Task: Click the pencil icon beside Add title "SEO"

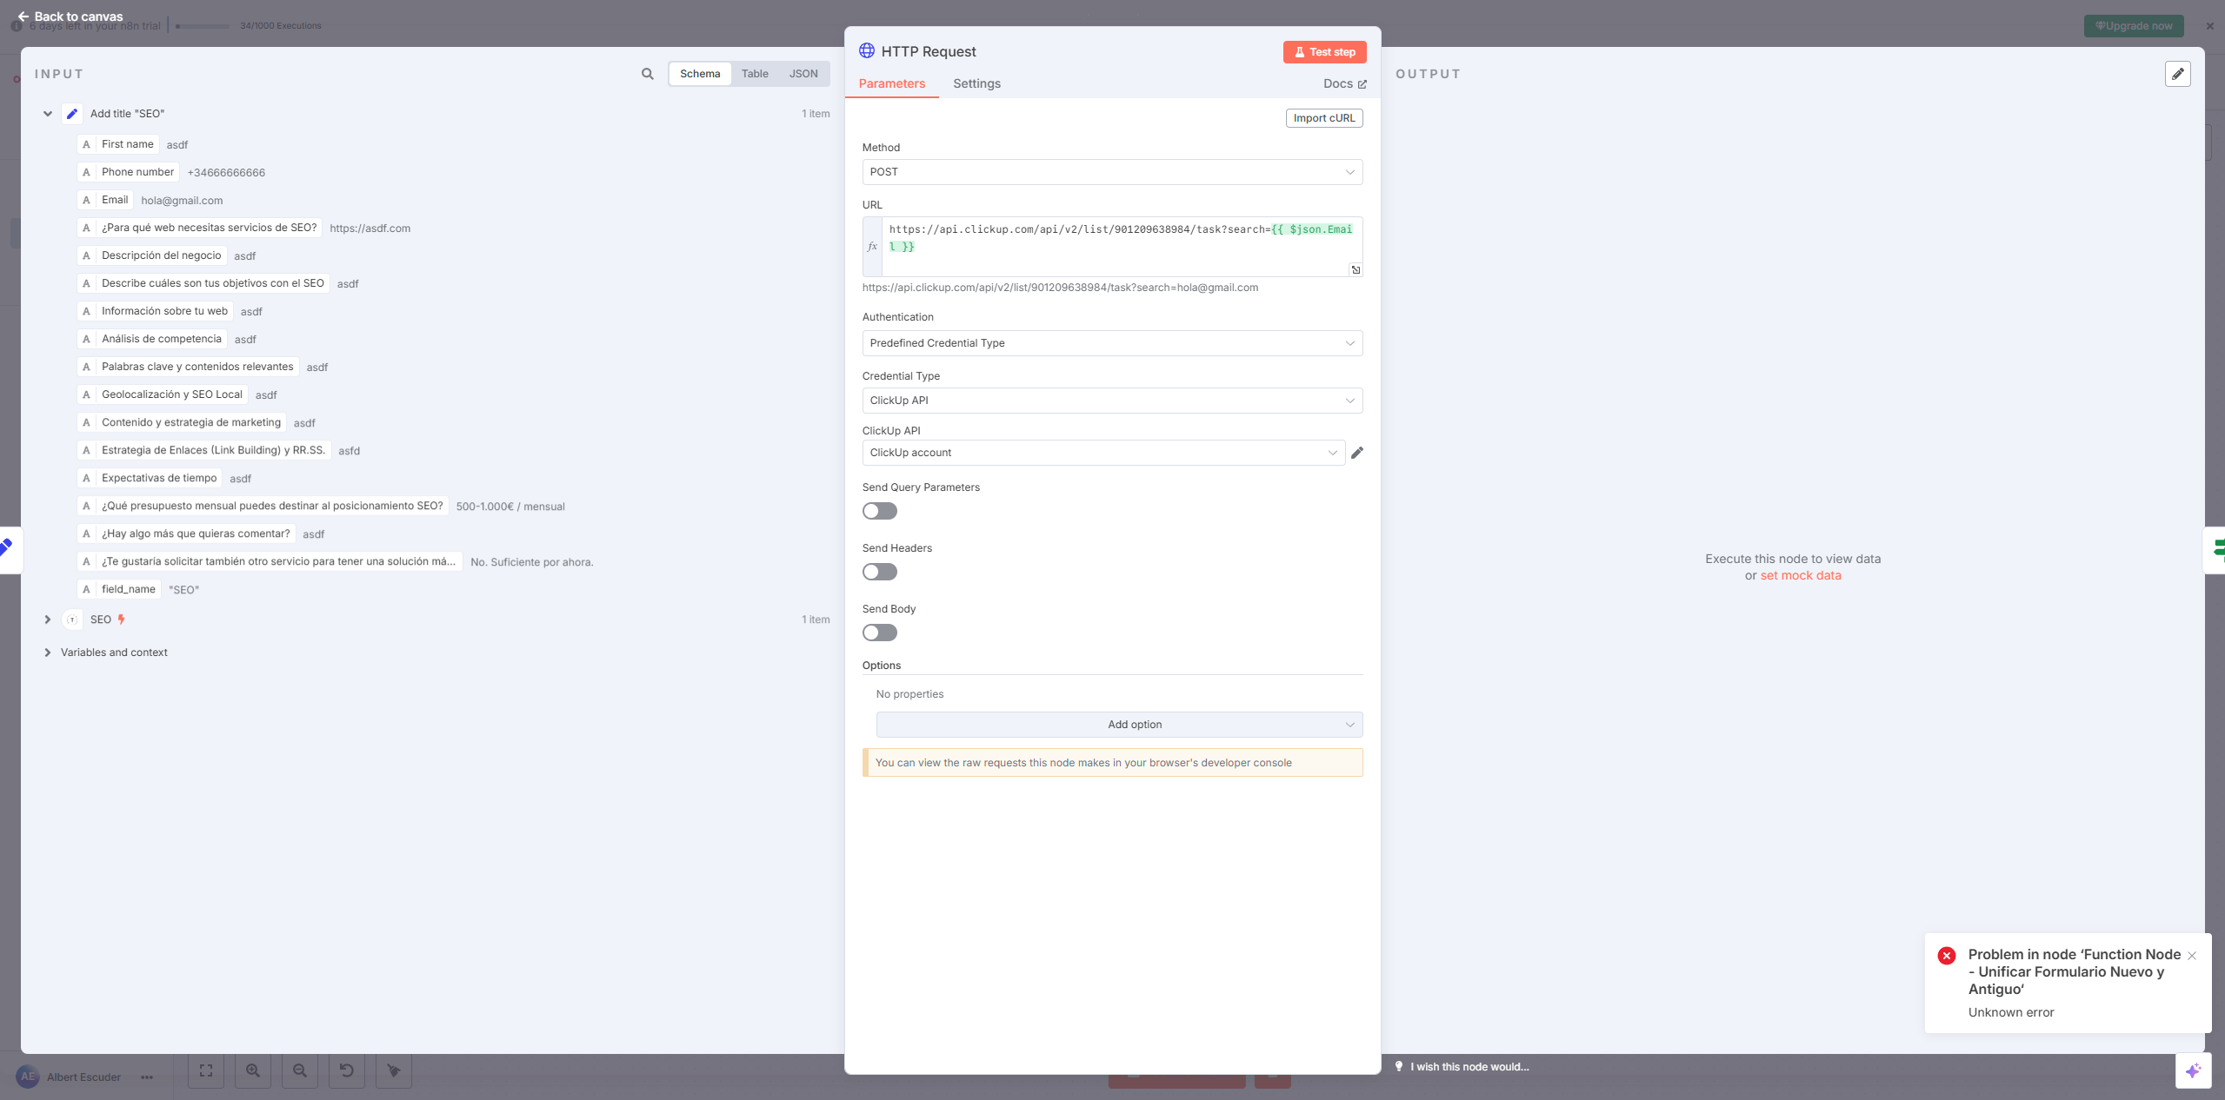Action: [72, 113]
